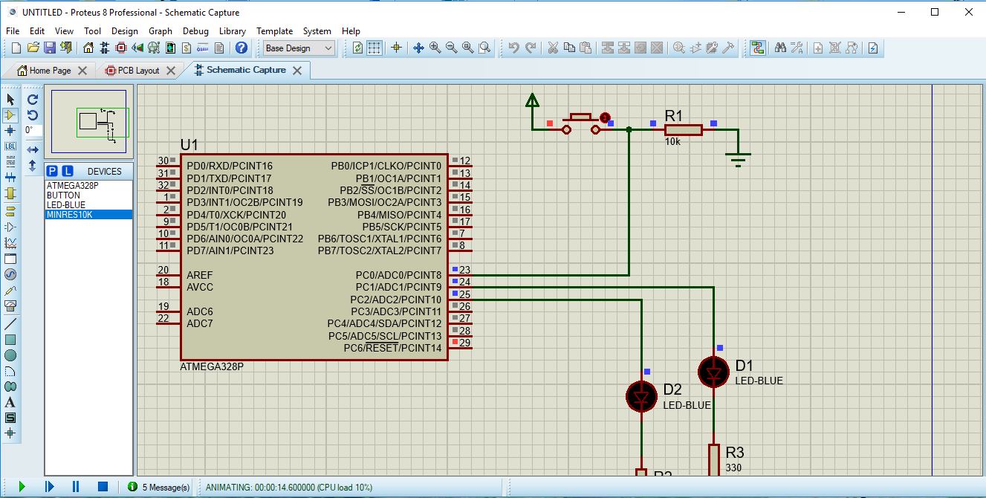
Task: Click the Search and Tag binoculars icon
Action: [780, 48]
